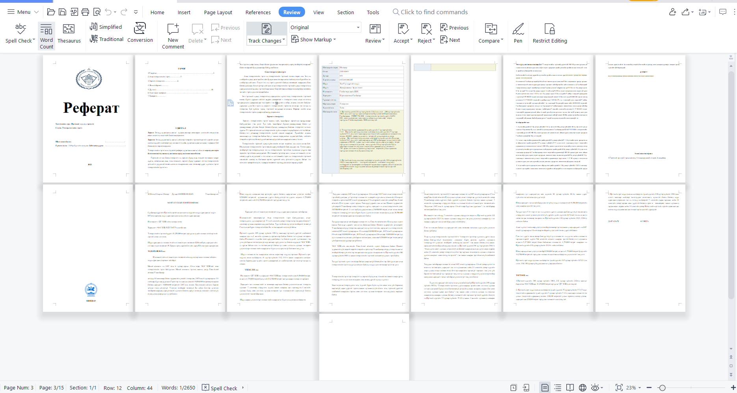Adjust the zoom slider handle
Viewport: 737px width, 393px height.
click(x=662, y=388)
